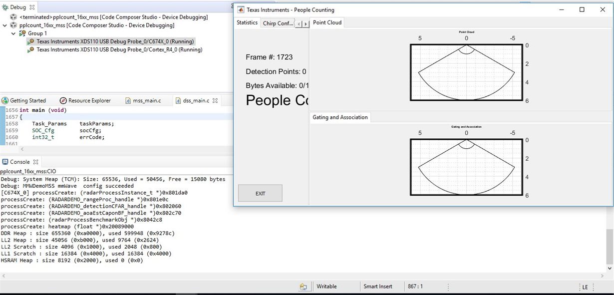
Task: Select the Point Cloud tab
Action: tap(327, 22)
